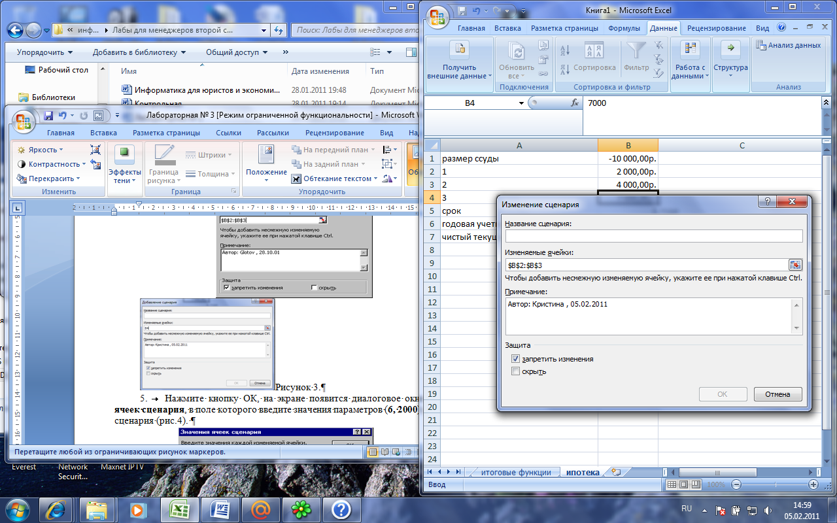Switch to Рецензирование tab in Excel
The height and width of the screenshot is (523, 837).
click(716, 28)
